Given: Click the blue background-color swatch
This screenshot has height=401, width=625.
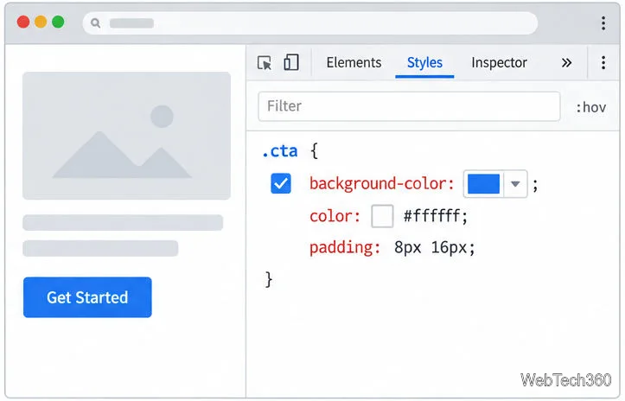Looking at the screenshot, I should pos(483,184).
